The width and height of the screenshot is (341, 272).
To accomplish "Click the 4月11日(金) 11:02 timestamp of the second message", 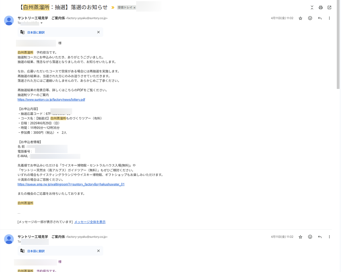I will pyautogui.click(x=282, y=237).
